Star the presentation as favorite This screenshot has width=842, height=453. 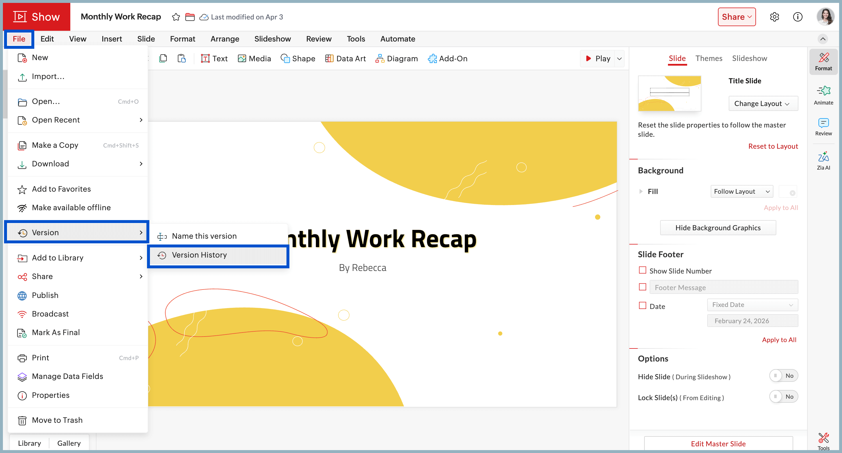coord(176,17)
